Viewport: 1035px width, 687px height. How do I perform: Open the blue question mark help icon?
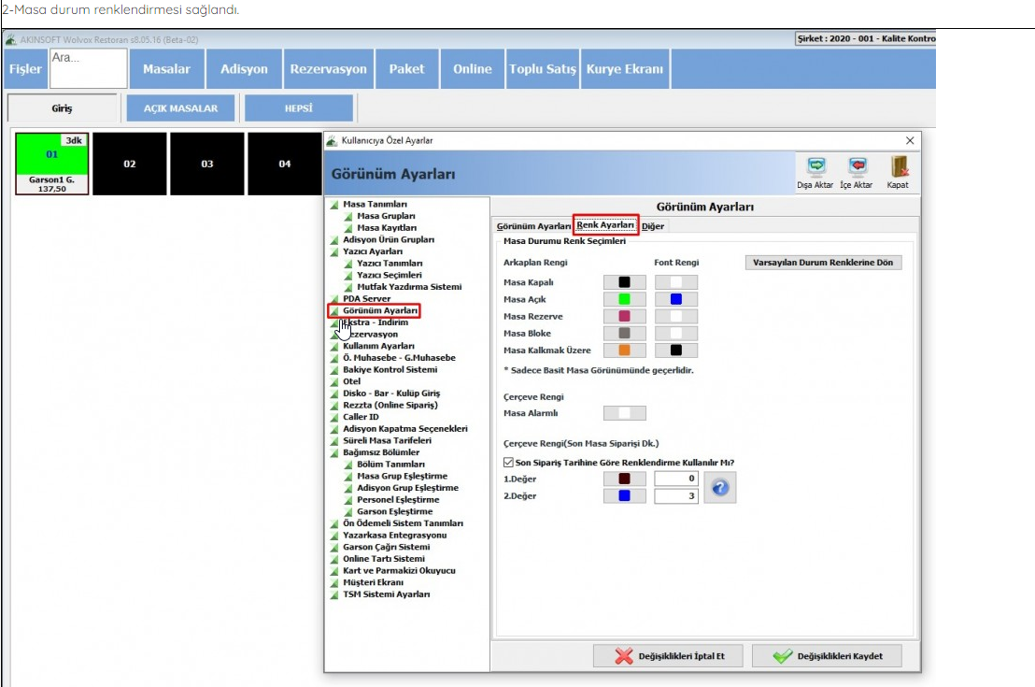(720, 488)
